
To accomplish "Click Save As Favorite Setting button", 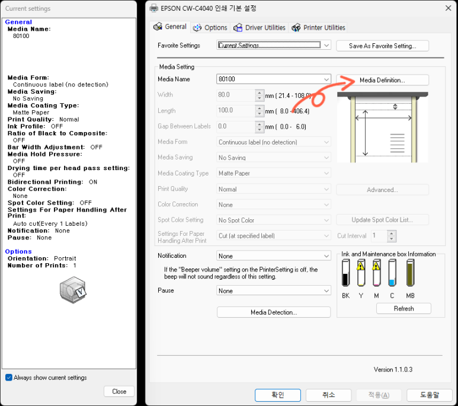I will pyautogui.click(x=382, y=46).
